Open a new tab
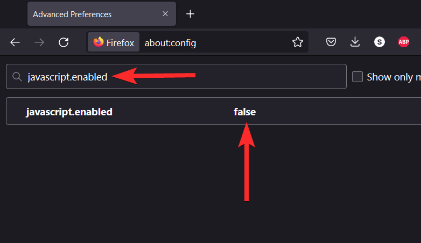 tap(190, 14)
